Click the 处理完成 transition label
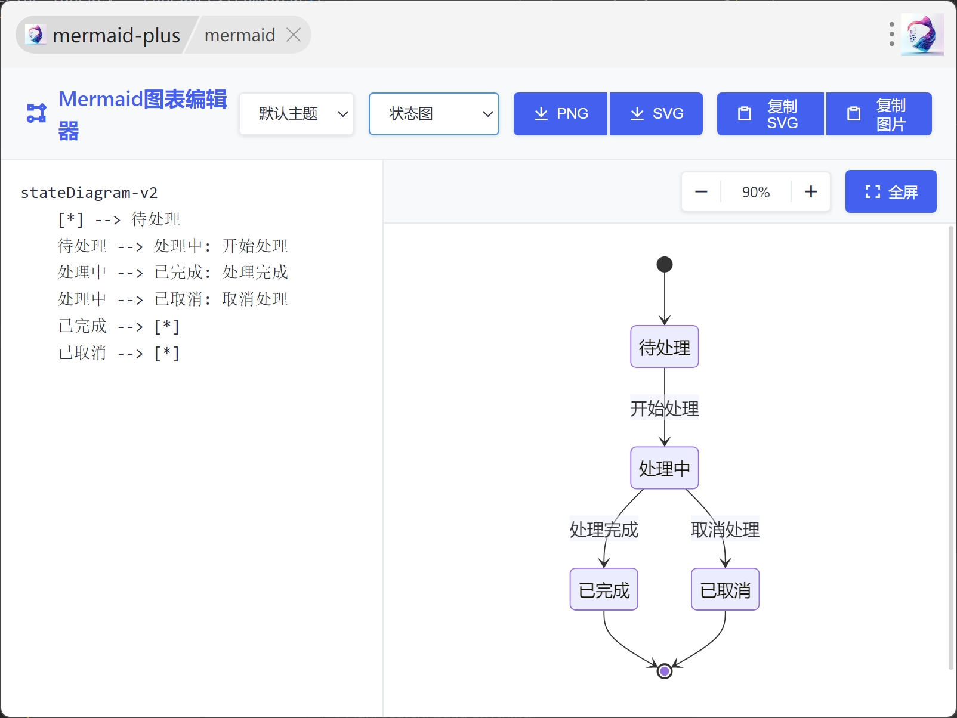957x718 pixels. [604, 529]
